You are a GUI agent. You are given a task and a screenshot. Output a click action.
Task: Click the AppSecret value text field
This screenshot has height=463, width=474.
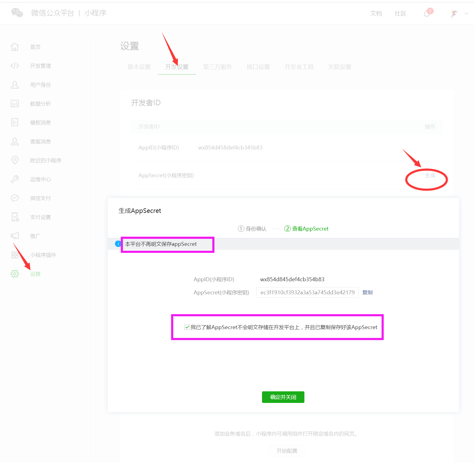[x=307, y=293]
